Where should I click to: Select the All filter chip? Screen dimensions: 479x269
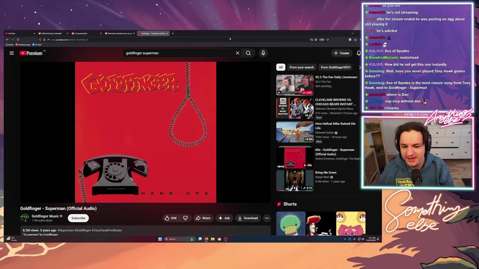tap(281, 67)
